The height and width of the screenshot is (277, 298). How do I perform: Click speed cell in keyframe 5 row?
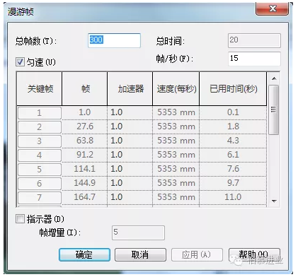click(x=176, y=169)
